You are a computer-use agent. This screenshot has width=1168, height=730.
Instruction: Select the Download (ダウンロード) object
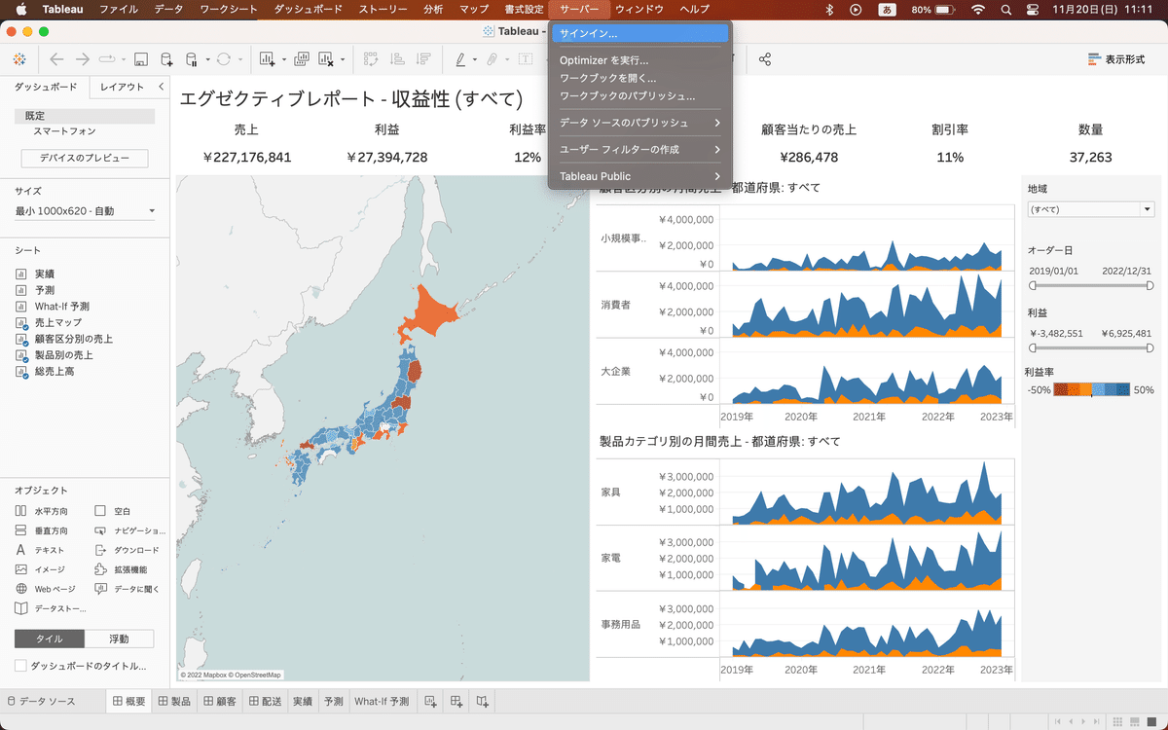coord(127,550)
